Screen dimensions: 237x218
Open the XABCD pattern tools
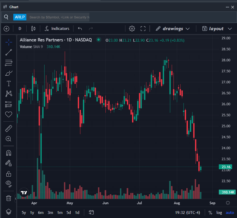pyautogui.click(x=9, y=94)
